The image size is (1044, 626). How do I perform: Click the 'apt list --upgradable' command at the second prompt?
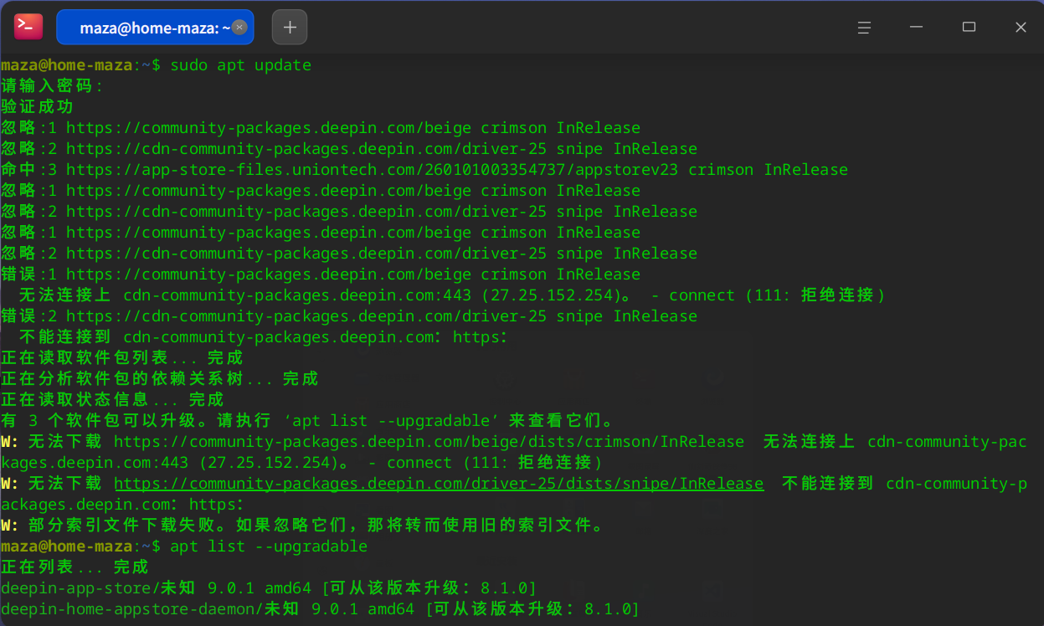[x=269, y=546]
